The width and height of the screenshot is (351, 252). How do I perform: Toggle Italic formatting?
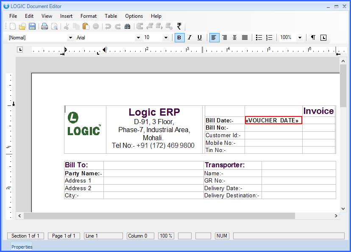[x=190, y=38]
